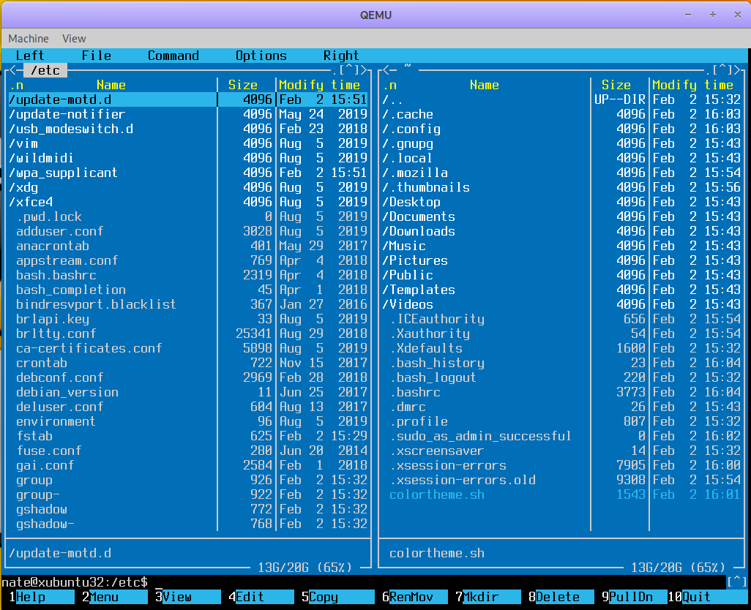Open the Options menu
Viewport: 751px width, 610px height.
tap(261, 56)
